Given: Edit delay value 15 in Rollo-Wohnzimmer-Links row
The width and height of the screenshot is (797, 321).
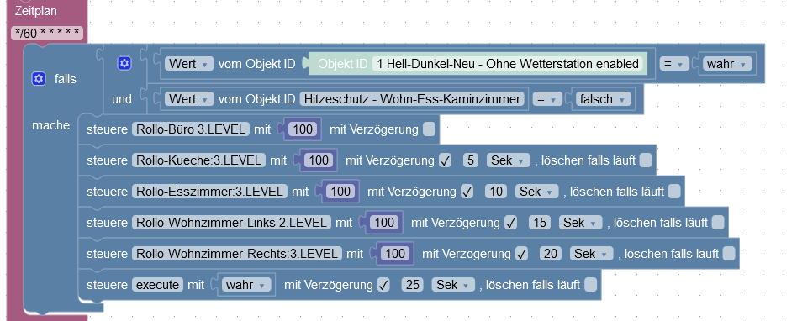Looking at the screenshot, I should 540,223.
